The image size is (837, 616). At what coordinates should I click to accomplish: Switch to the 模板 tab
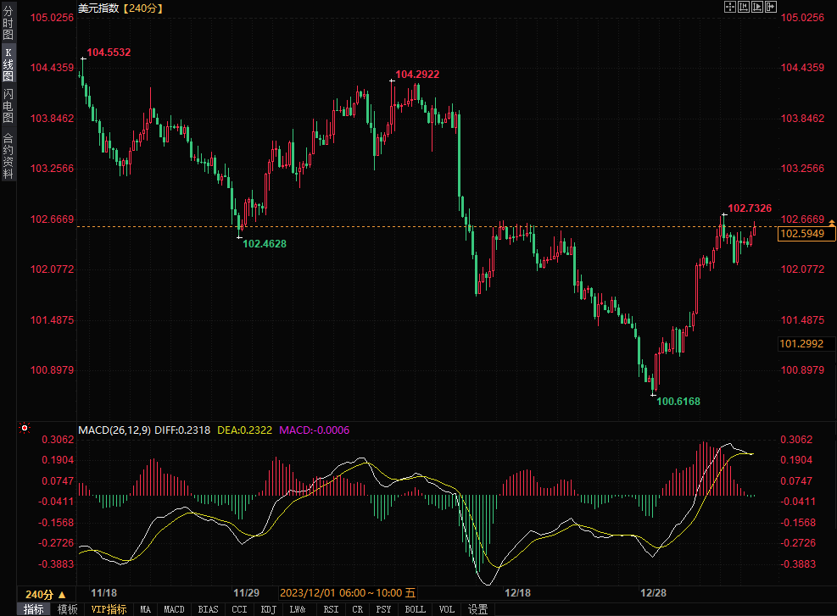click(68, 609)
